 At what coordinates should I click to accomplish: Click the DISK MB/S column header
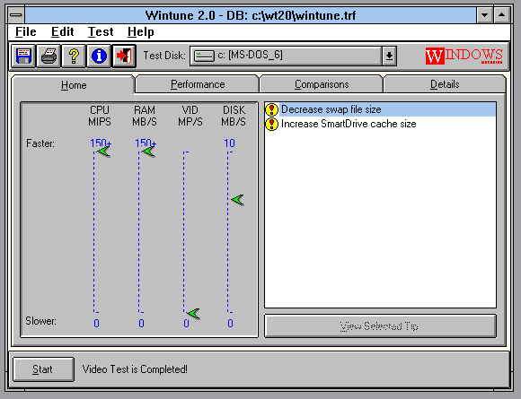pos(234,116)
